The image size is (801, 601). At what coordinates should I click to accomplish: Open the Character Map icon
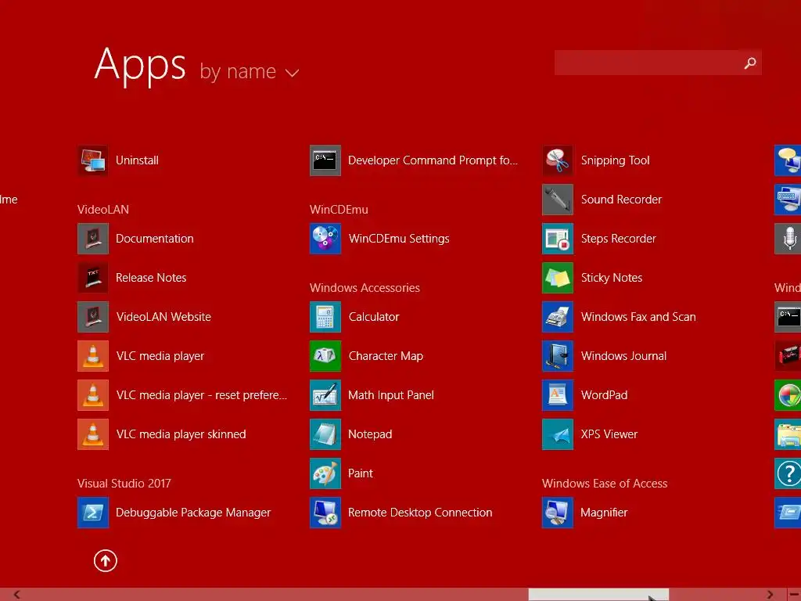(x=325, y=356)
